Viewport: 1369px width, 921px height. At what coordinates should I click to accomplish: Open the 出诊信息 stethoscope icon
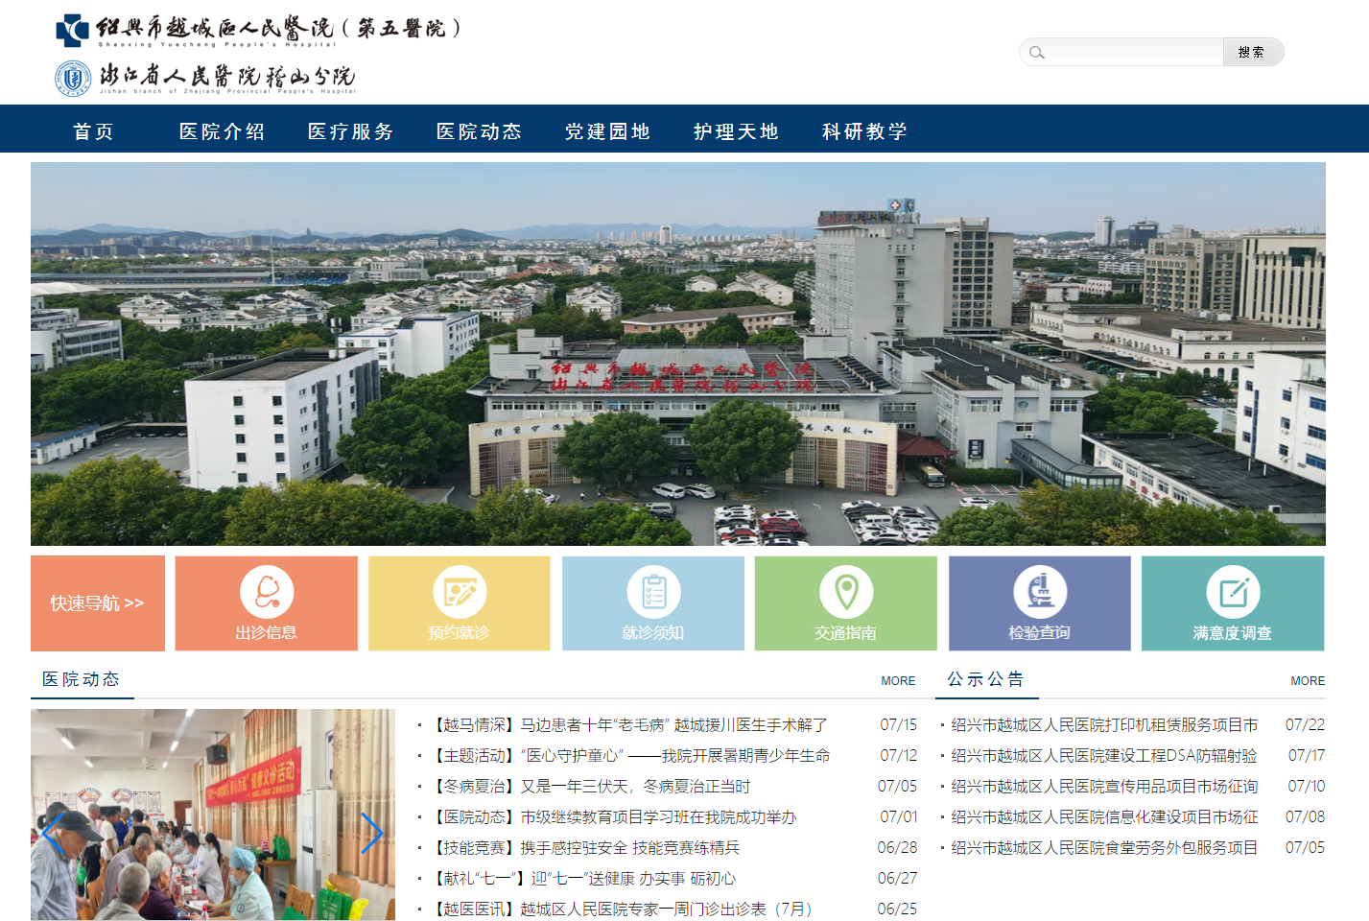267,592
